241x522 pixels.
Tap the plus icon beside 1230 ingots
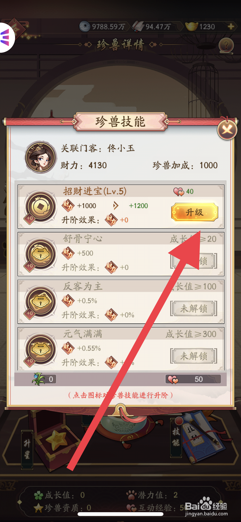point(231,26)
